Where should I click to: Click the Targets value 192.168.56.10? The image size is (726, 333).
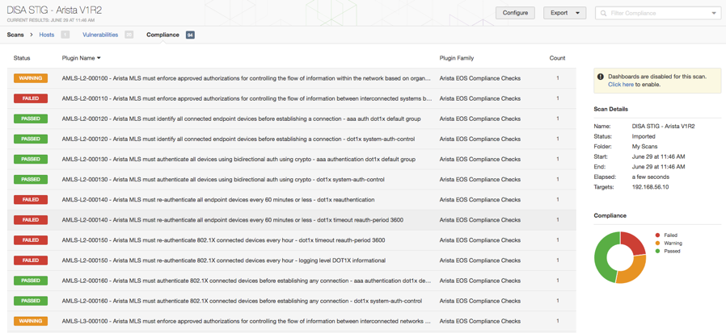click(650, 187)
